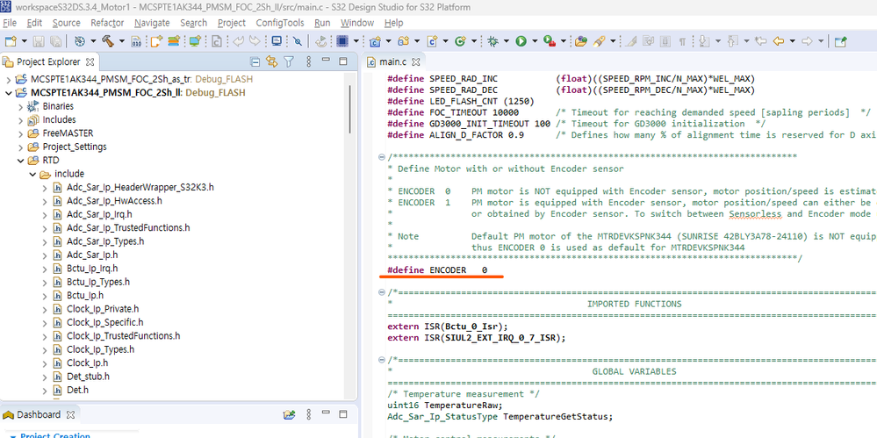Image resolution: width=877 pixels, height=438 pixels.
Task: Close the main.c editor tab
Action: tap(415, 61)
